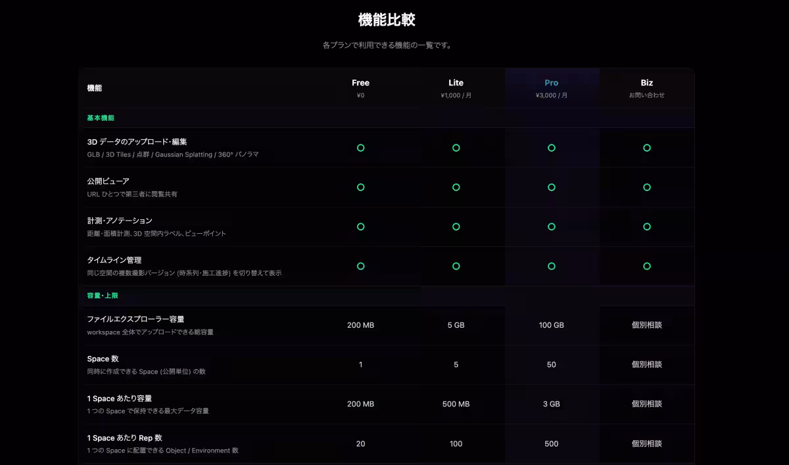Click the Lite value 5 in Space 数 row
This screenshot has width=789, height=465.
tap(456, 365)
